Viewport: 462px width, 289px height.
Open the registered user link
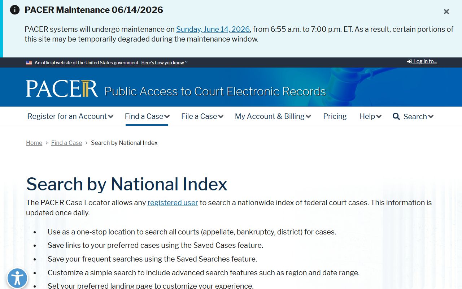(173, 203)
